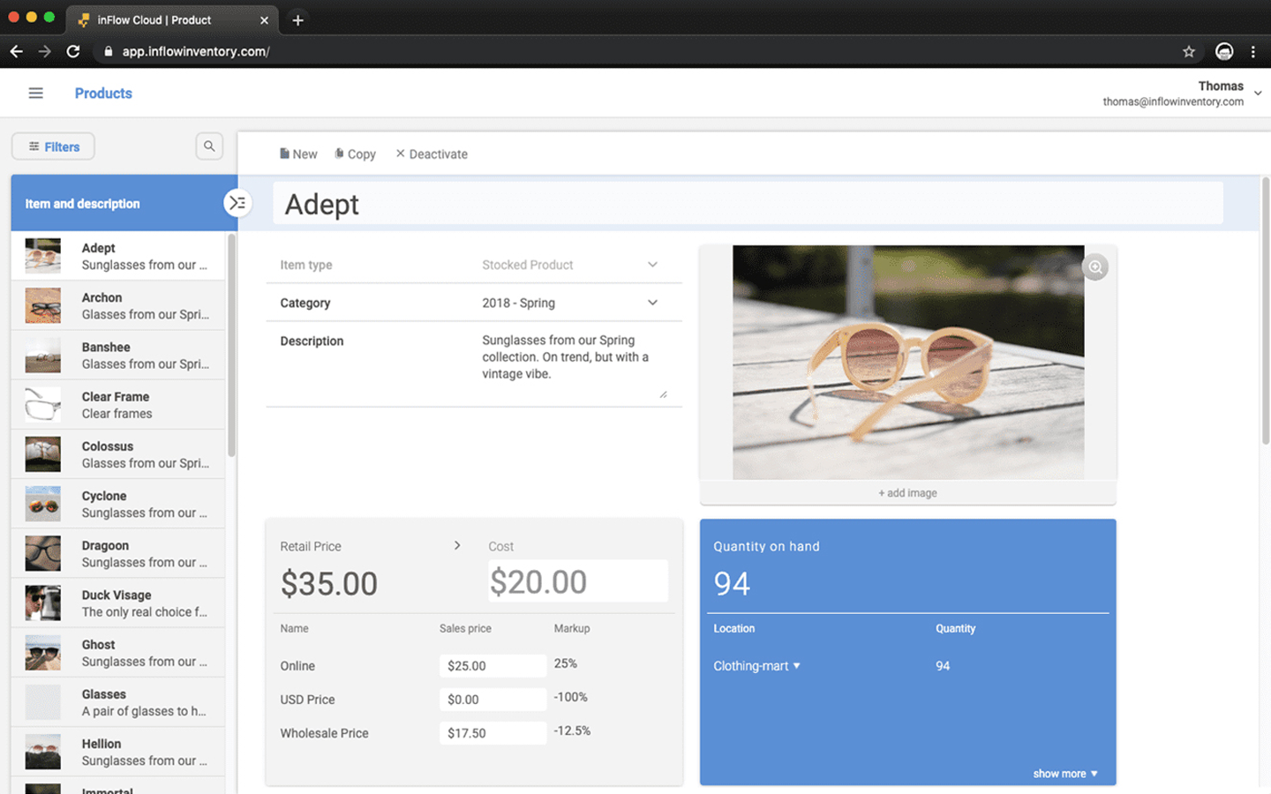Click the add image link

[907, 493]
